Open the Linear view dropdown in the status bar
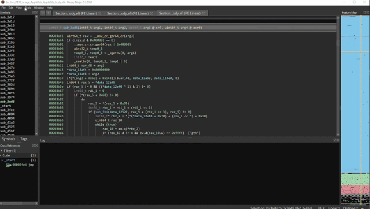 click(x=334, y=208)
